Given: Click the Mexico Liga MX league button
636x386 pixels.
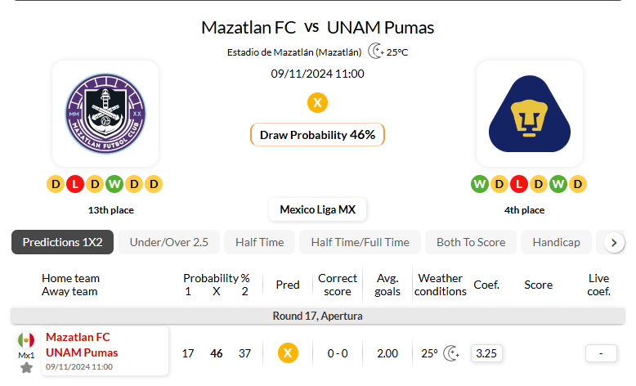Looking at the screenshot, I should (x=318, y=209).
